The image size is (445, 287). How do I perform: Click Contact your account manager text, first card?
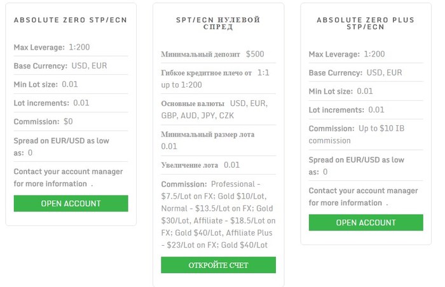[69, 178]
